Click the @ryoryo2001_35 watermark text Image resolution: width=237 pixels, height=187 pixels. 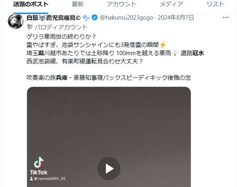point(48,179)
